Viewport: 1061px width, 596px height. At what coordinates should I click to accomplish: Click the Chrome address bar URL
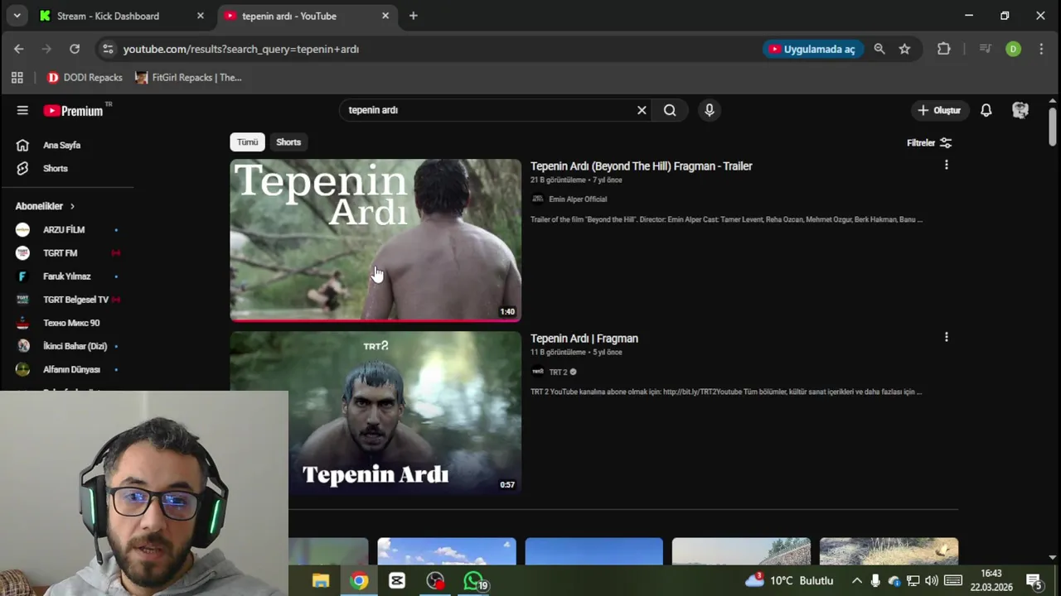(x=241, y=49)
